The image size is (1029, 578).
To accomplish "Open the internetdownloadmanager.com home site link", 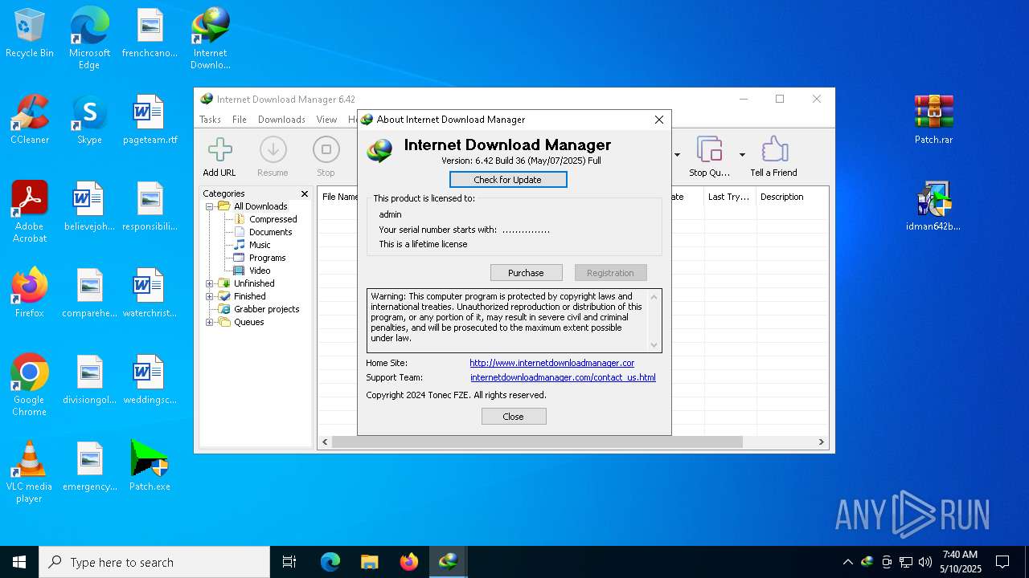I will pyautogui.click(x=551, y=363).
